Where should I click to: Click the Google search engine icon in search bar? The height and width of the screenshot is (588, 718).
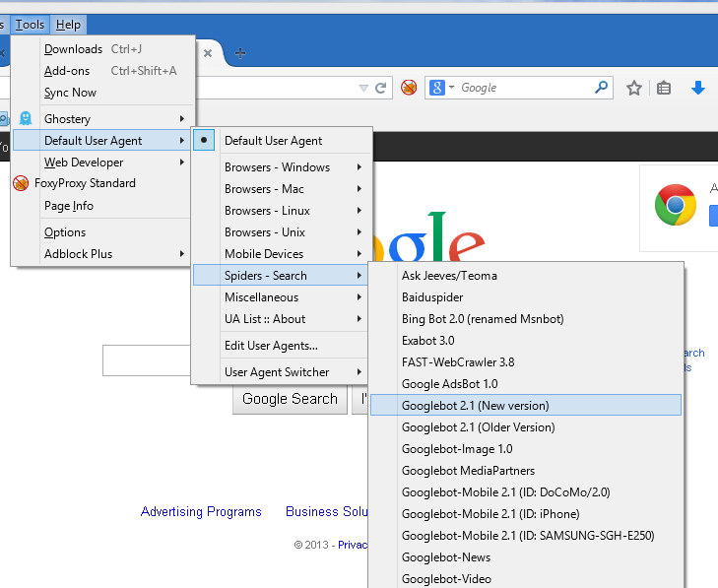437,87
